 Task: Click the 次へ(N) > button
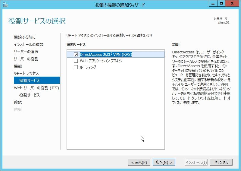(x=164, y=162)
